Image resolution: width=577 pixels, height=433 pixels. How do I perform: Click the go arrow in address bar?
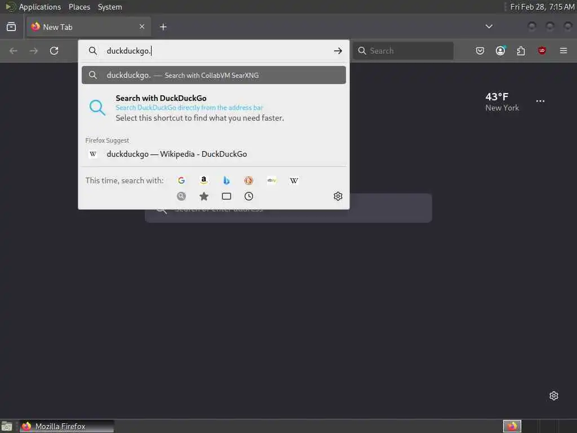coord(338,51)
